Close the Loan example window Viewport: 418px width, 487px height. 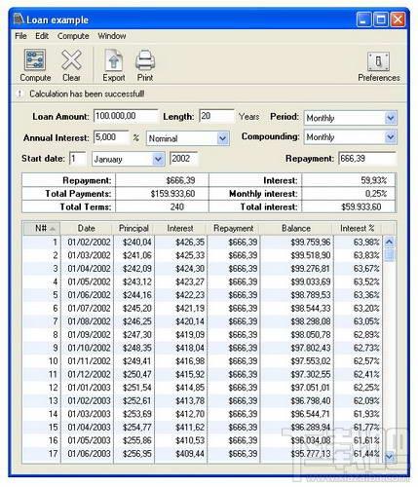(x=398, y=19)
